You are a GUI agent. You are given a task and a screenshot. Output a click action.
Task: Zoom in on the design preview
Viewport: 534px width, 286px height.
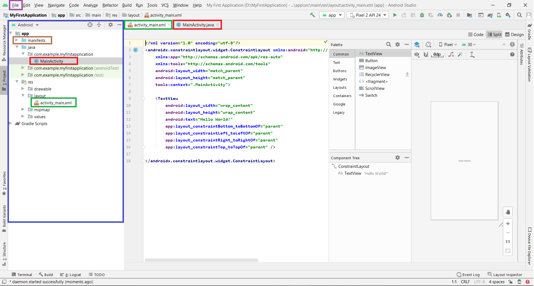[x=508, y=224]
